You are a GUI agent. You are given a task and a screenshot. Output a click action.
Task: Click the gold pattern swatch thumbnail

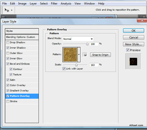[70, 55]
